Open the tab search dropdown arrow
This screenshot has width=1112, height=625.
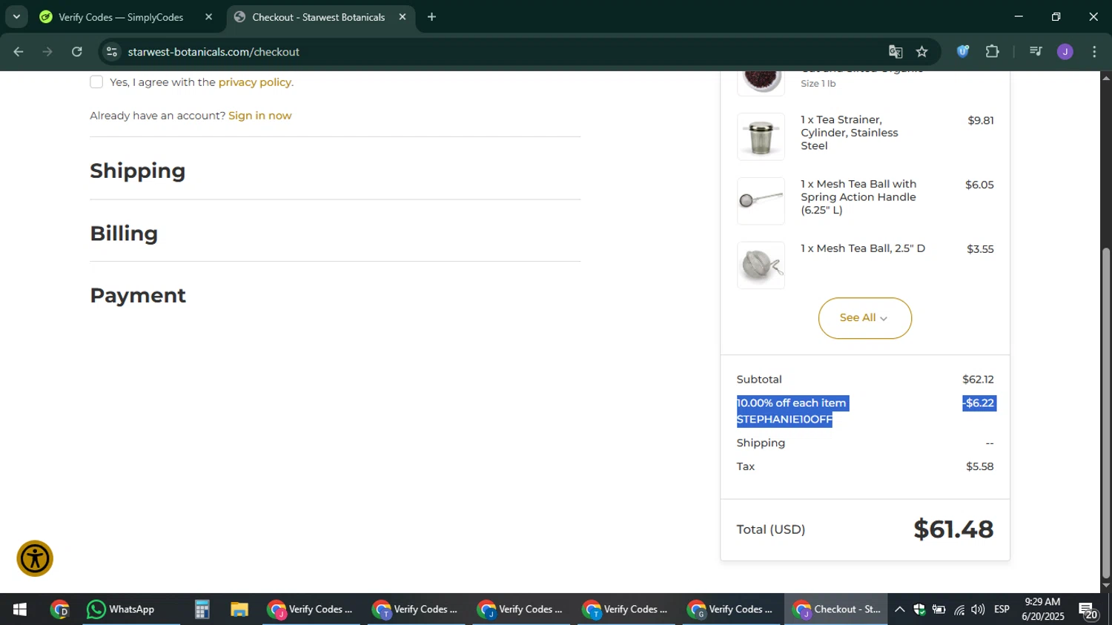point(16,17)
